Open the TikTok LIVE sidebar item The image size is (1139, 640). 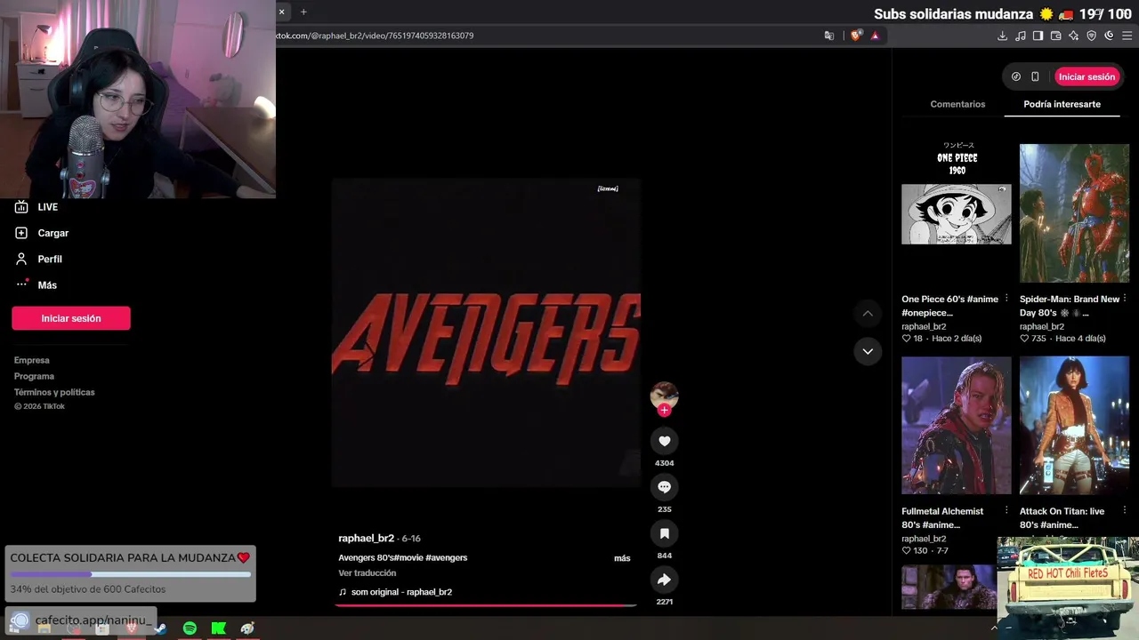pyautogui.click(x=37, y=207)
